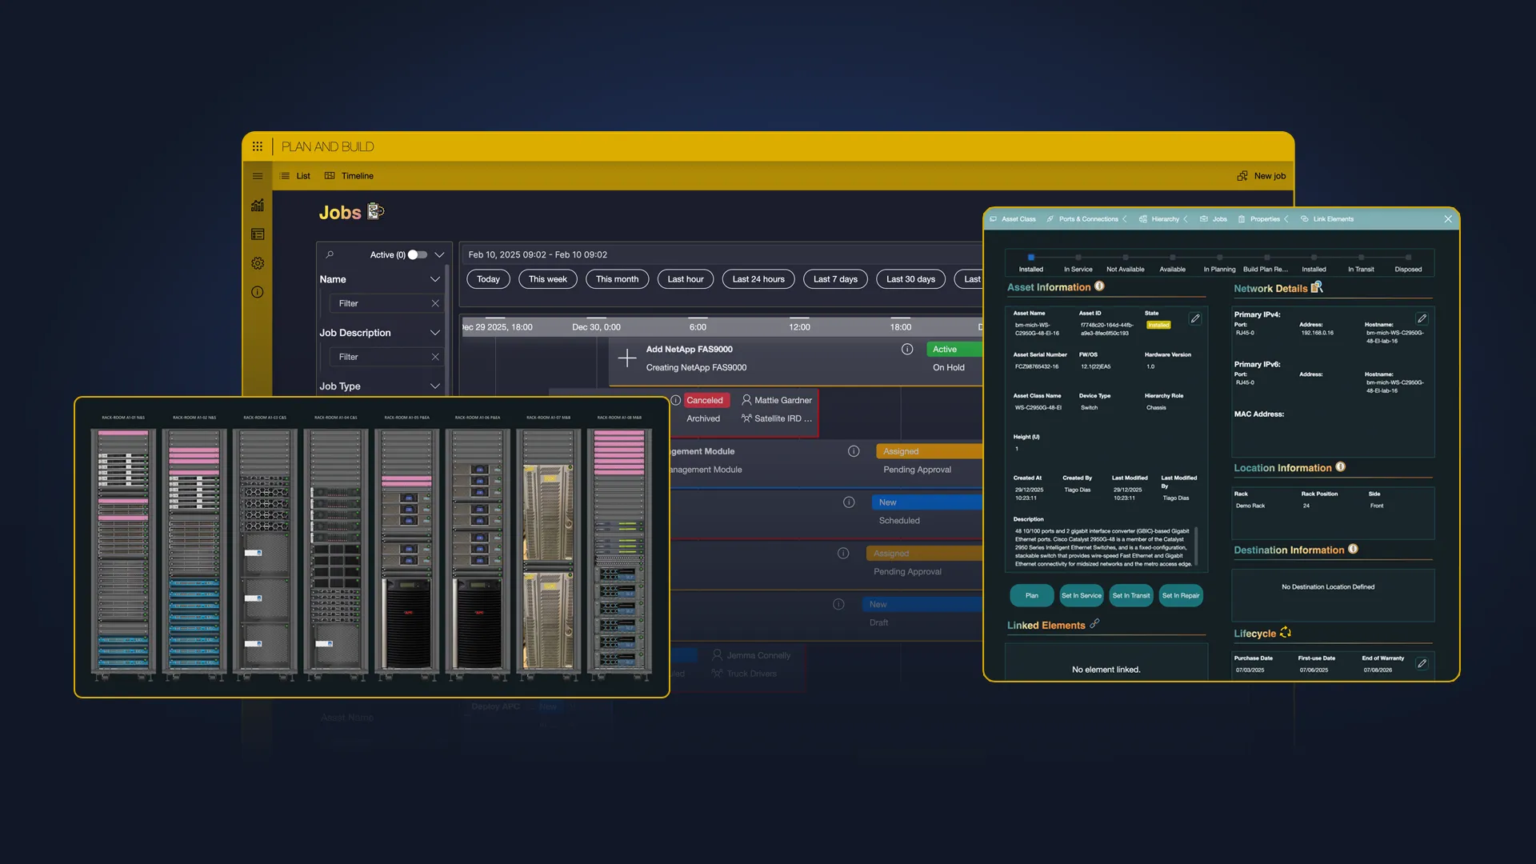Expand the Job Type filter section
Screen dimensions: 1536x864
(436, 386)
